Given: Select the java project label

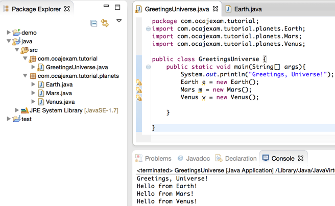Looking at the screenshot, I should coord(27,41).
